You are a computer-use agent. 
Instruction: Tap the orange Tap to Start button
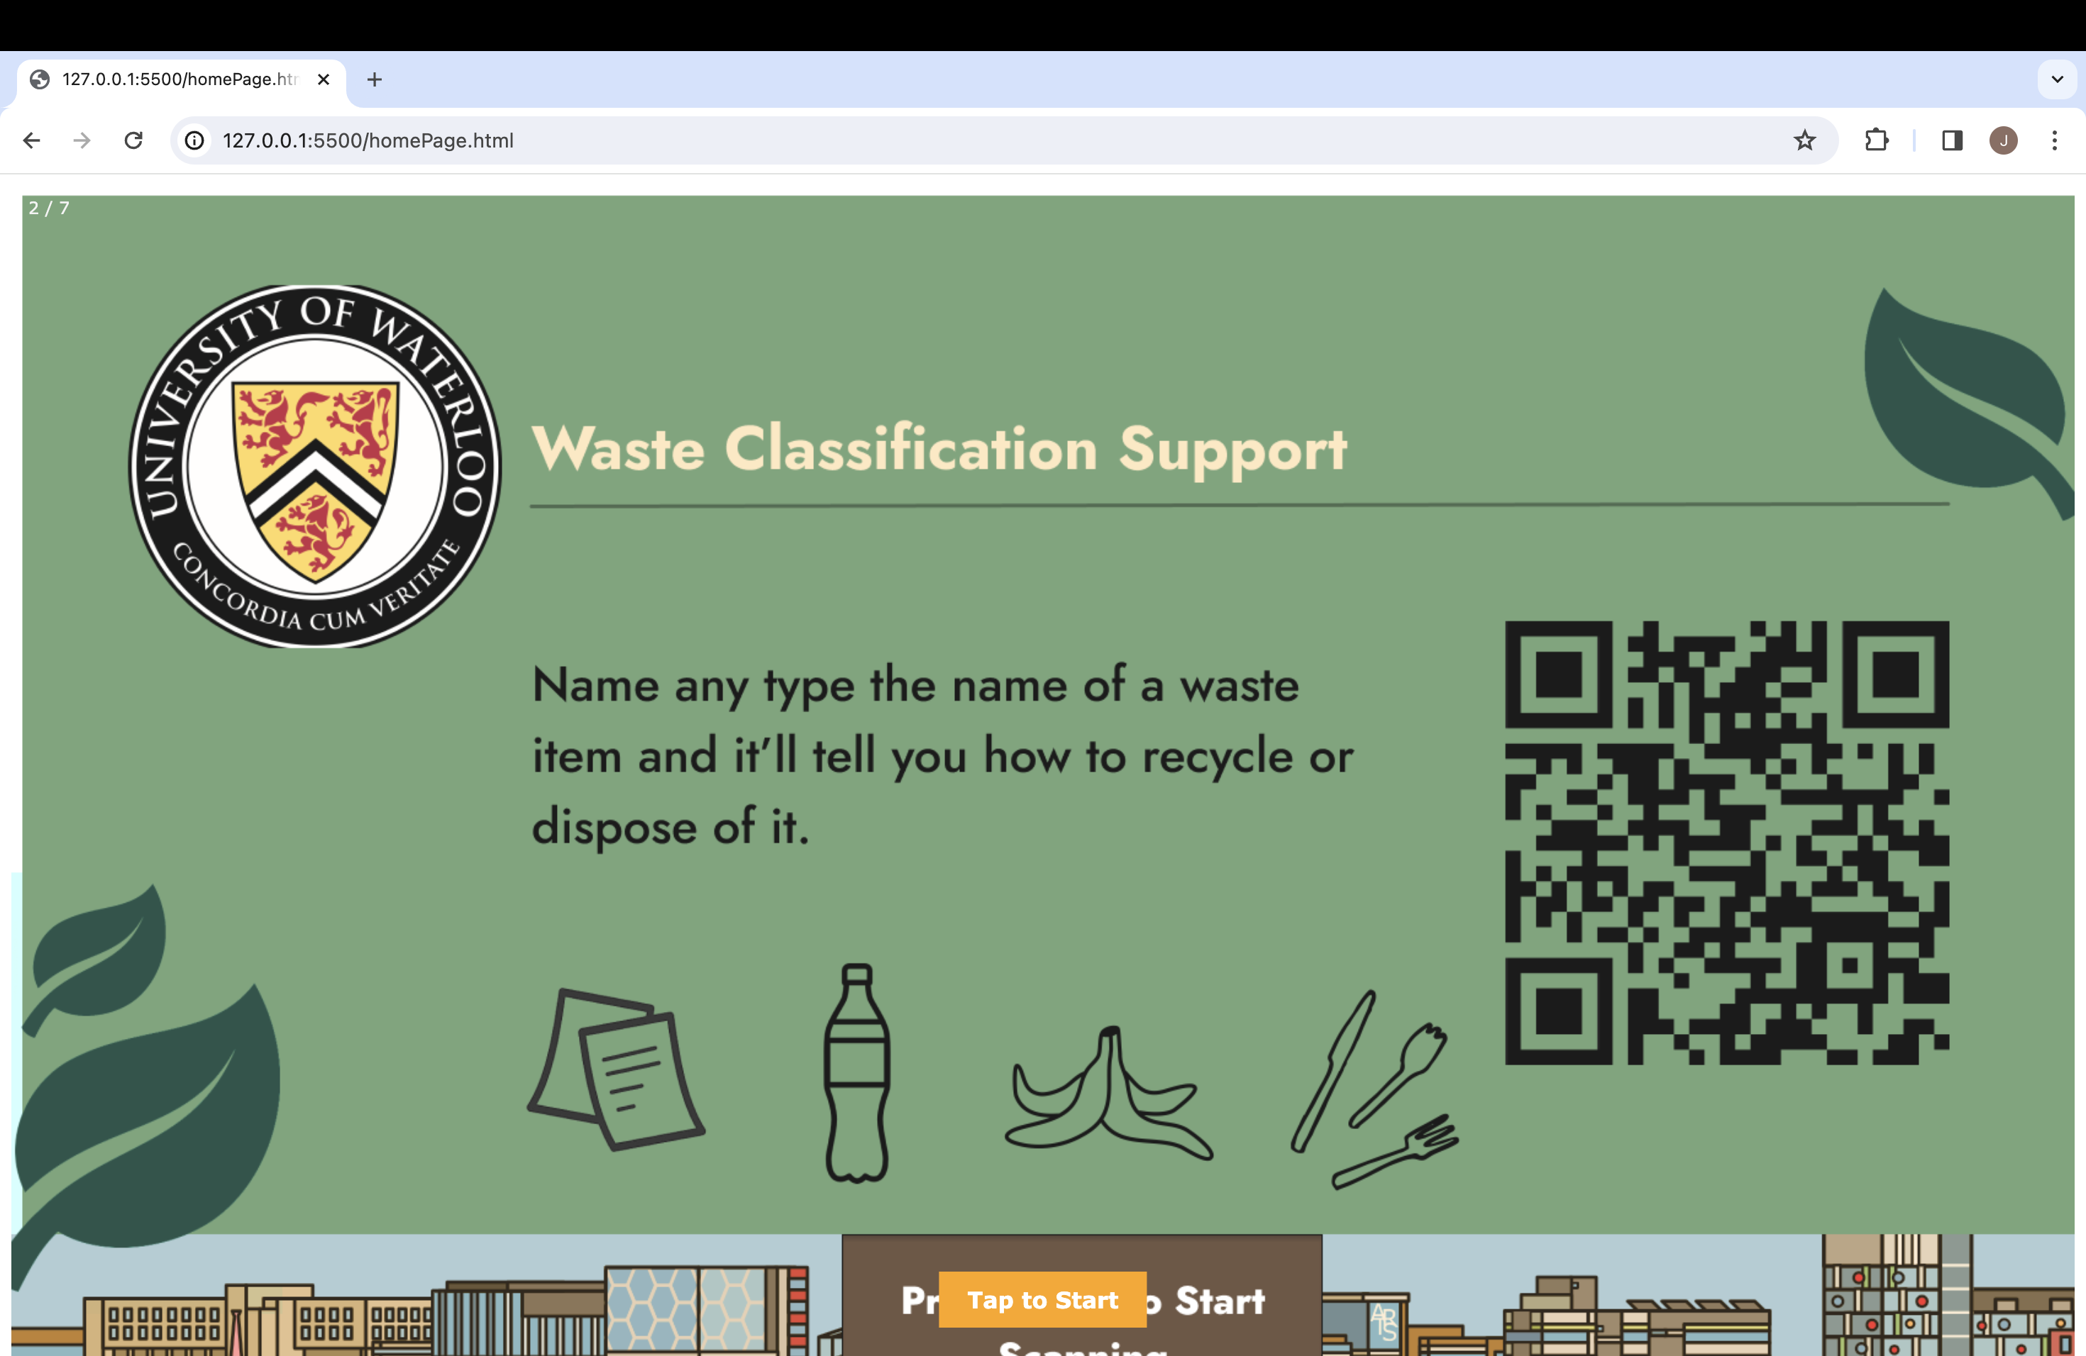(1042, 1299)
